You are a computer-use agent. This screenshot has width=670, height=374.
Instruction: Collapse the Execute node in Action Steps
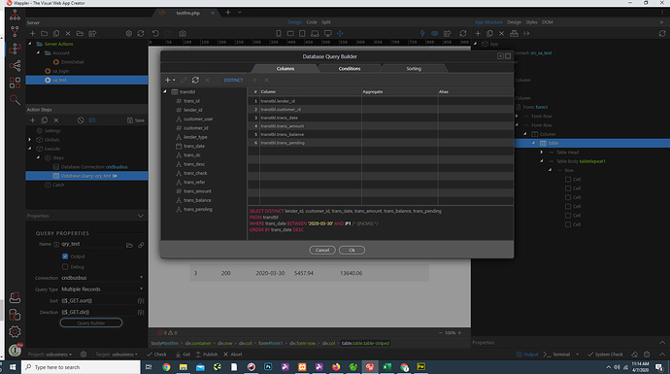click(30, 149)
